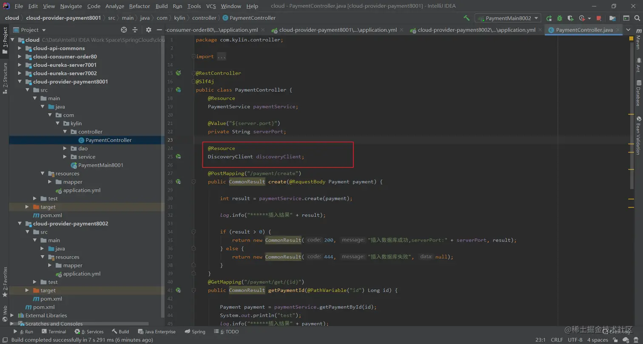Click the Run with Coverage icon

tap(570, 18)
